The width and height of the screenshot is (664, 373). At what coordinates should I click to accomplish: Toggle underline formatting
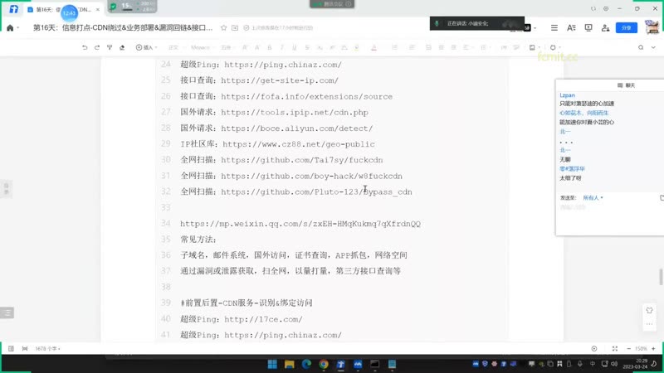tap(295, 47)
